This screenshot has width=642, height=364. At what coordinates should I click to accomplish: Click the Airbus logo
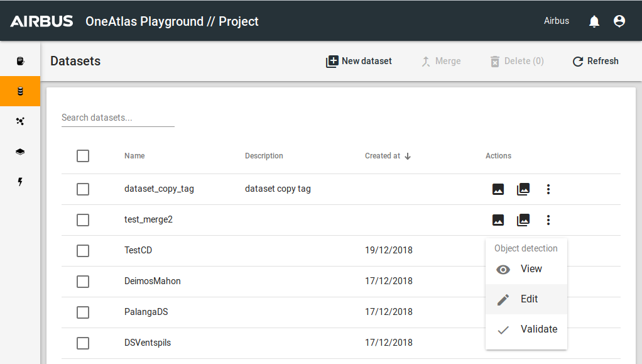click(41, 21)
